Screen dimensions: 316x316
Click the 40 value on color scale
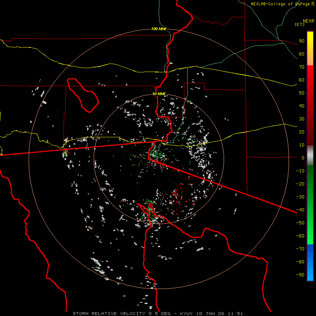(x=302, y=106)
